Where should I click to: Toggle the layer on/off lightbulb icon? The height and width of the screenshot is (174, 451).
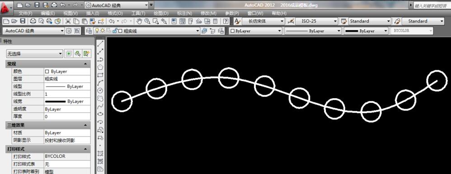pyautogui.click(x=97, y=31)
